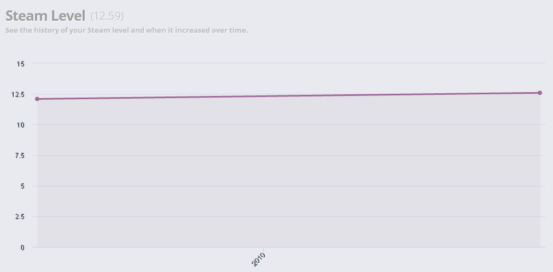Click the (12.59) level value beside heading

[x=107, y=16]
